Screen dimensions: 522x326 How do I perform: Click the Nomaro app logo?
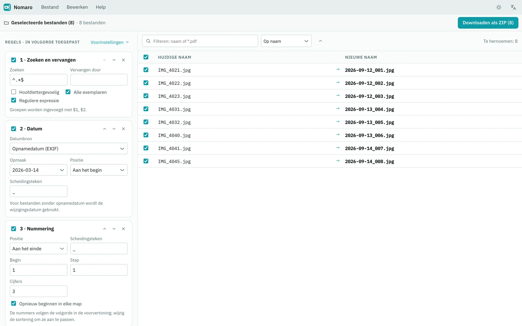pyautogui.click(x=7, y=7)
